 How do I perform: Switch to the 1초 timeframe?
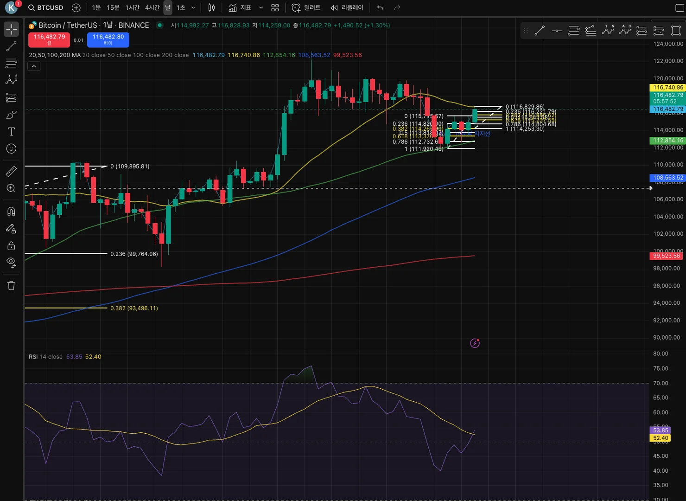pos(181,7)
